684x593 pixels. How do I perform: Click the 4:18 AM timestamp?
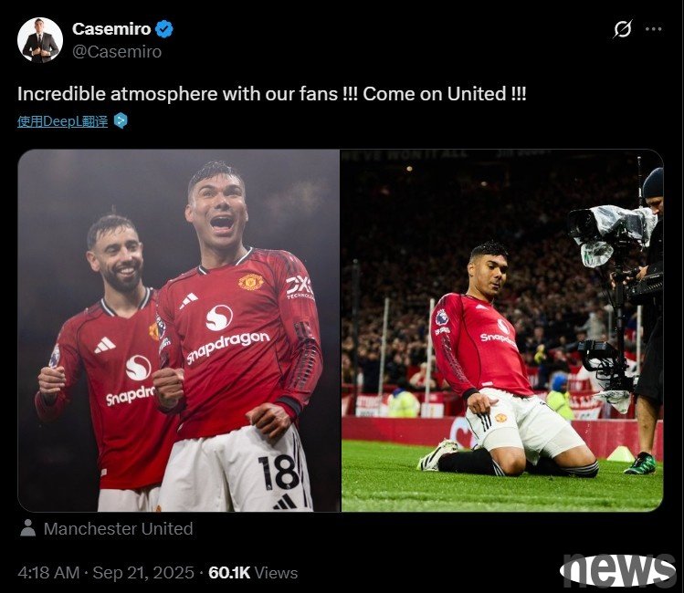(48, 573)
